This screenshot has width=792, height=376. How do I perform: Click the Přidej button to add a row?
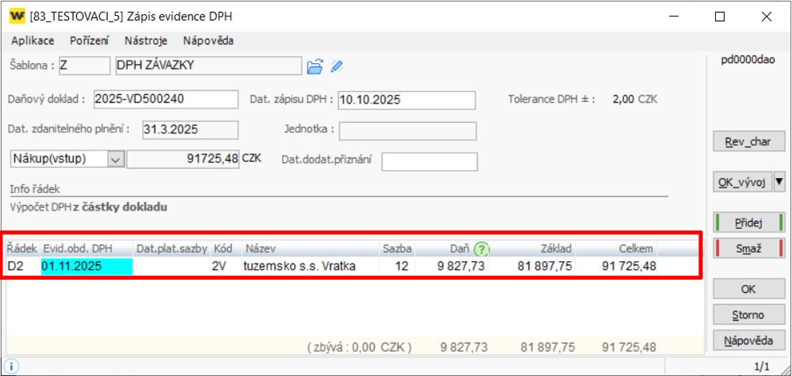point(748,223)
